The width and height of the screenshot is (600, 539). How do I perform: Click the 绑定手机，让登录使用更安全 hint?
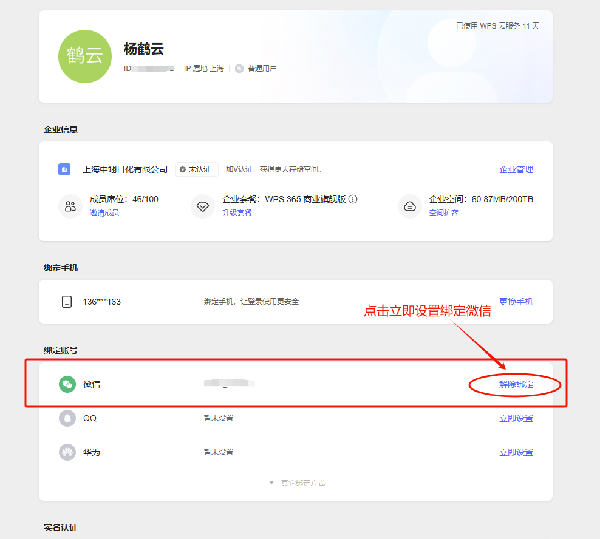click(251, 302)
